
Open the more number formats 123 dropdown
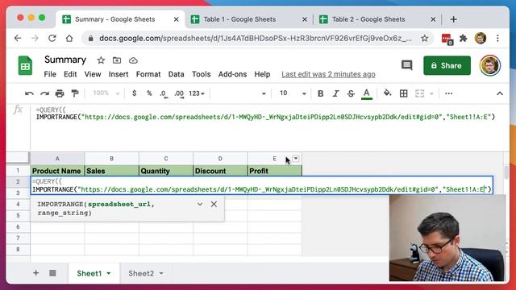click(x=197, y=93)
